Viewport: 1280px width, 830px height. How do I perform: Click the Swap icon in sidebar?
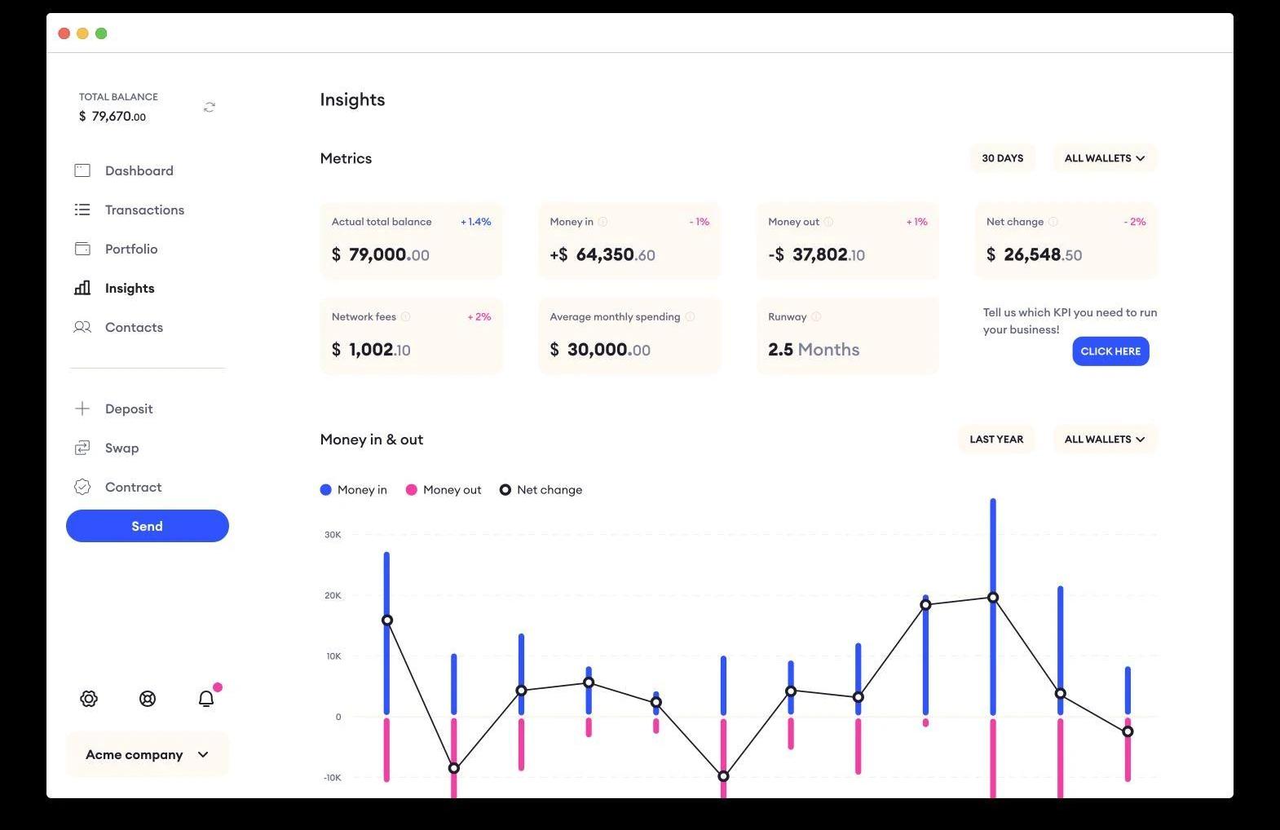pos(82,448)
